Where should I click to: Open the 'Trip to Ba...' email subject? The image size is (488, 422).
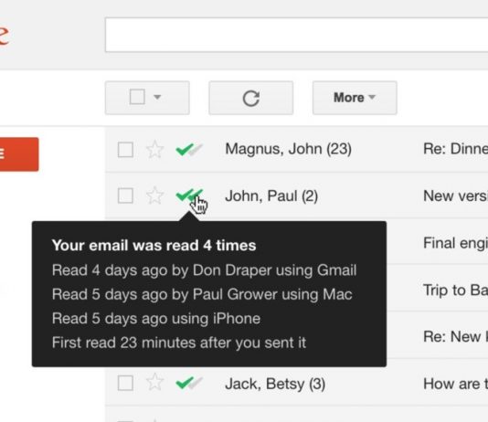point(455,290)
